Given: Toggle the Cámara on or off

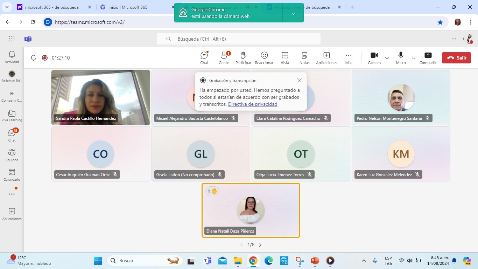Looking at the screenshot, I should (x=374, y=58).
